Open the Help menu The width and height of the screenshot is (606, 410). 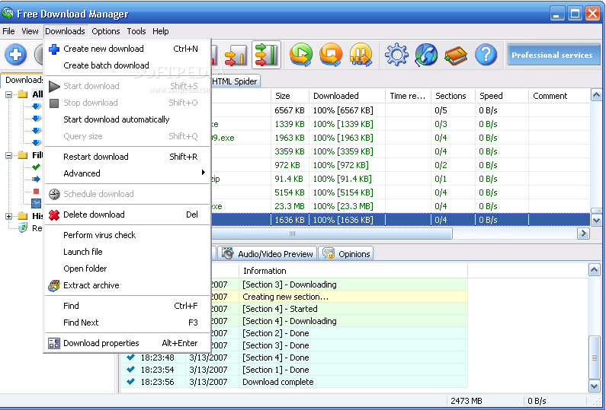160,31
